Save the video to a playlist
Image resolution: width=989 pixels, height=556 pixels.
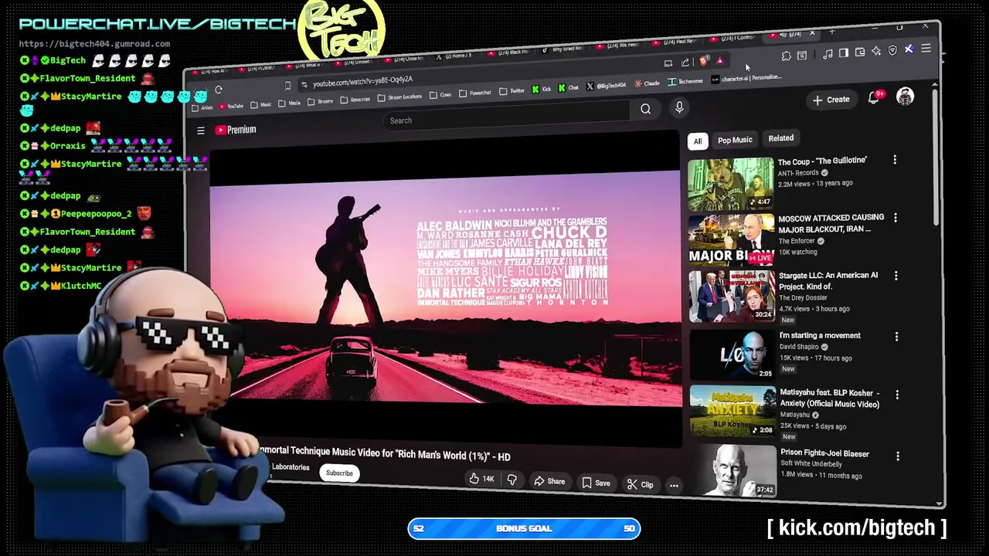(596, 483)
